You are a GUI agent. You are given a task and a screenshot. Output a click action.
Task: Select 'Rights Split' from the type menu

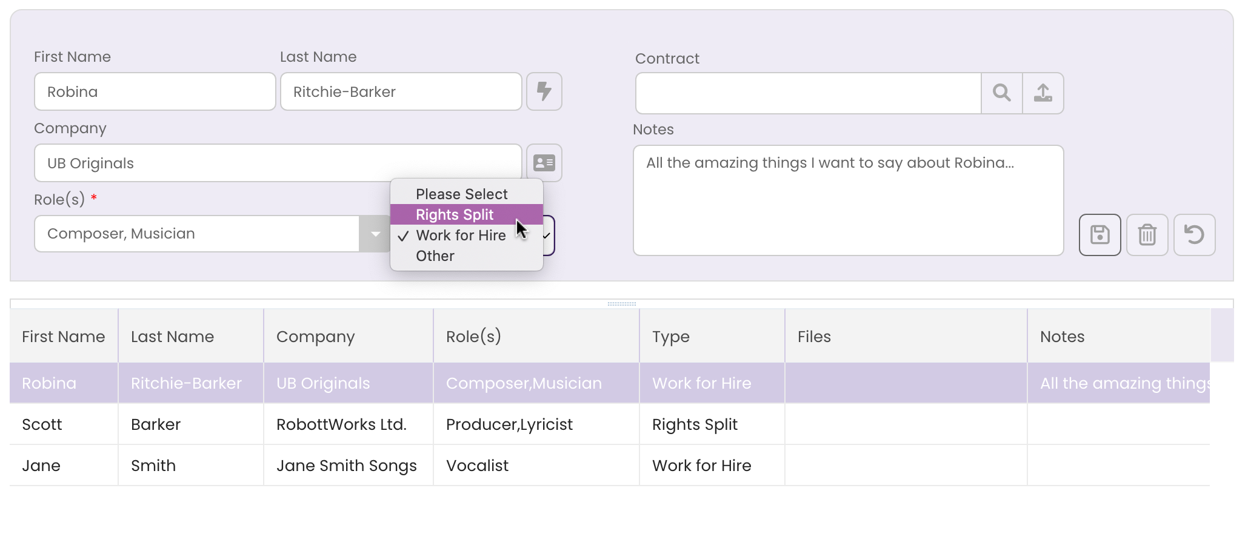point(467,214)
